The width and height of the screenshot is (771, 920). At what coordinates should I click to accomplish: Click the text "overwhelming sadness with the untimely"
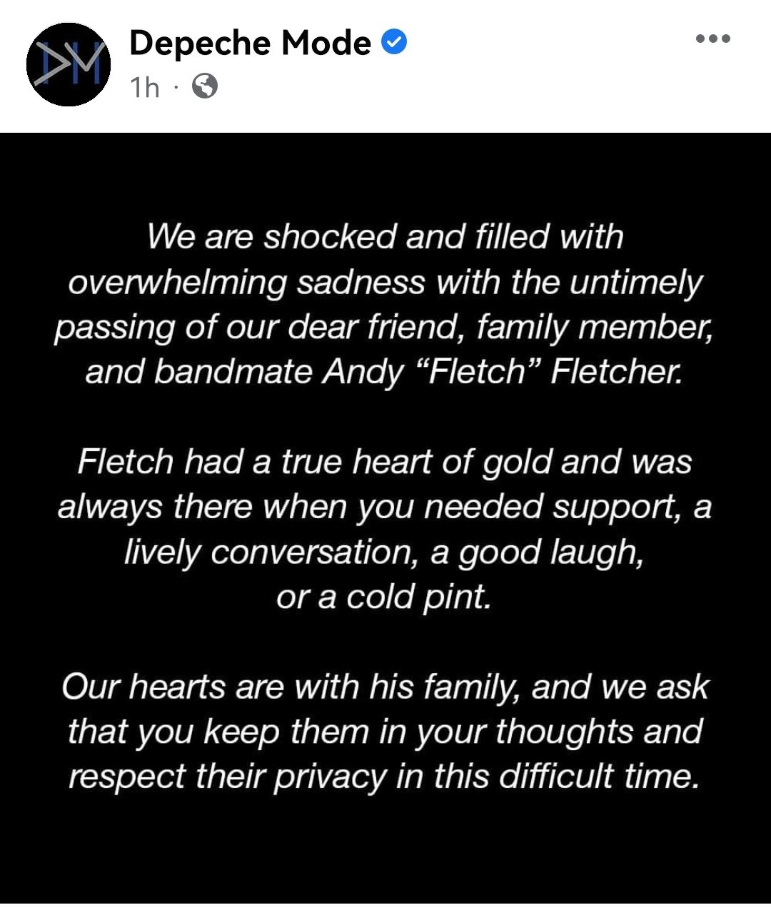[x=385, y=283]
